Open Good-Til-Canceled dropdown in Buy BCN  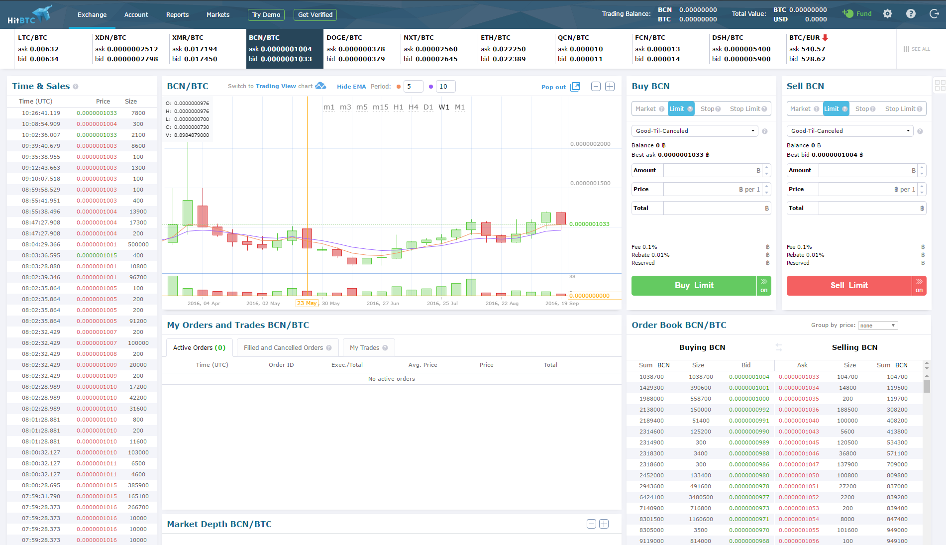[695, 131]
